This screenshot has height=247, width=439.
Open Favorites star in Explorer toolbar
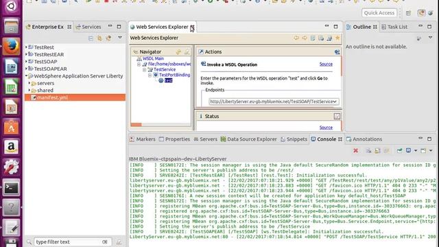pos(337,38)
